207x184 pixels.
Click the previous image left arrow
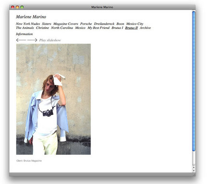[x=21, y=40]
